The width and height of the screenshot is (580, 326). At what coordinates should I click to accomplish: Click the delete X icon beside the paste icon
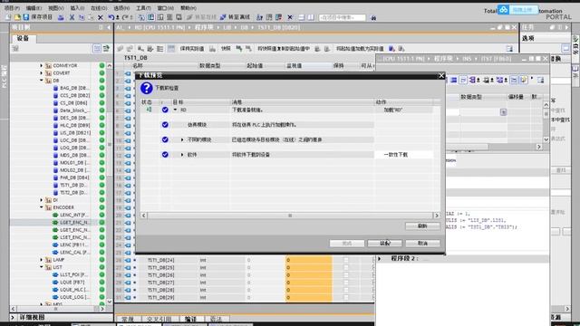101,17
